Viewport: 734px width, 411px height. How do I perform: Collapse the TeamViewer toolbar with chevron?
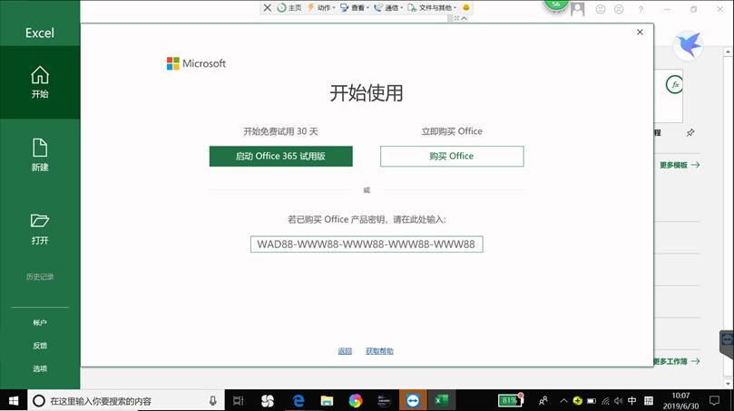(x=464, y=18)
